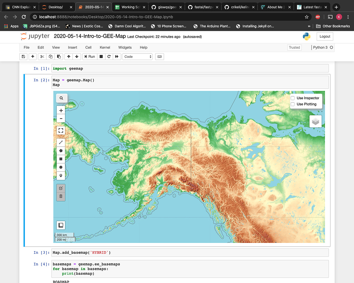Click the Logout button
The height and width of the screenshot is (283, 354).
click(324, 36)
